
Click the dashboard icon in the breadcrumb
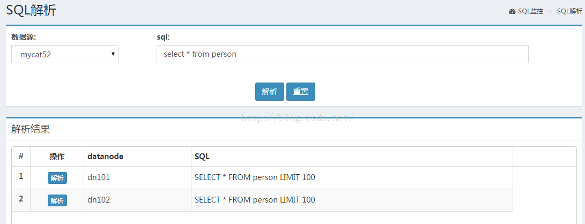point(512,11)
